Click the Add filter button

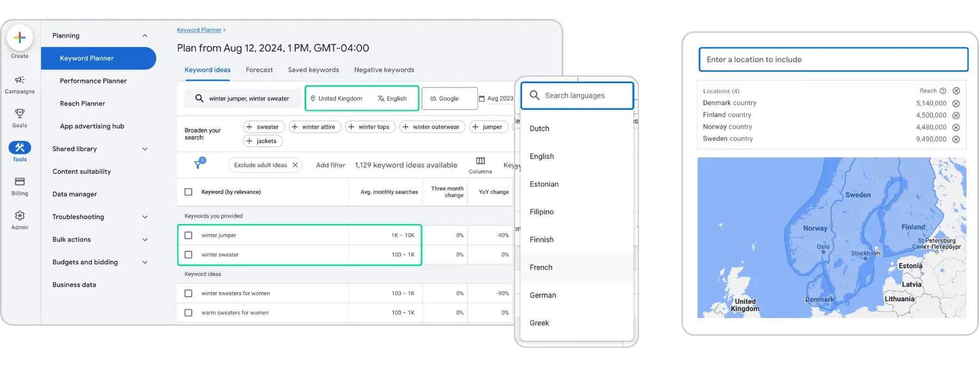click(x=331, y=165)
